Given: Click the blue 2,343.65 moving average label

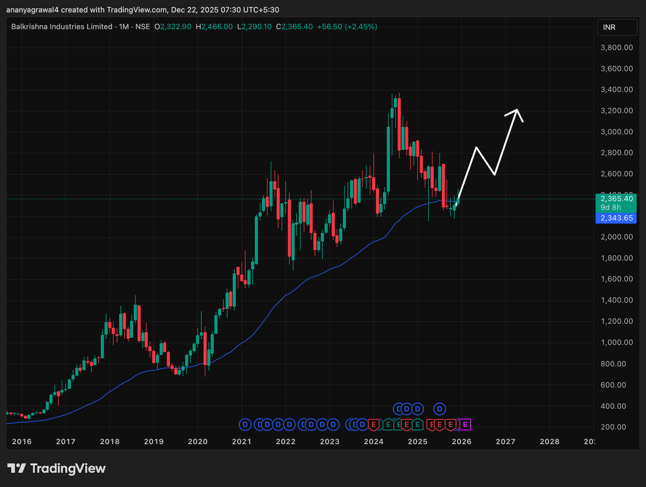Looking at the screenshot, I should (616, 218).
